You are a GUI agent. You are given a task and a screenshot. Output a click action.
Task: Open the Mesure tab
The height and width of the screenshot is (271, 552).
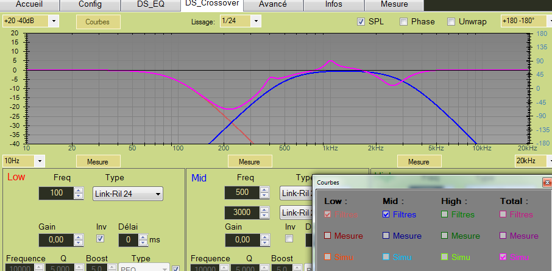click(394, 4)
